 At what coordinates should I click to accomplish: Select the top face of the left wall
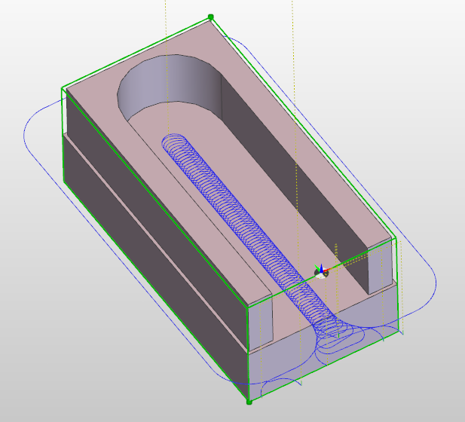pyautogui.click(x=151, y=173)
